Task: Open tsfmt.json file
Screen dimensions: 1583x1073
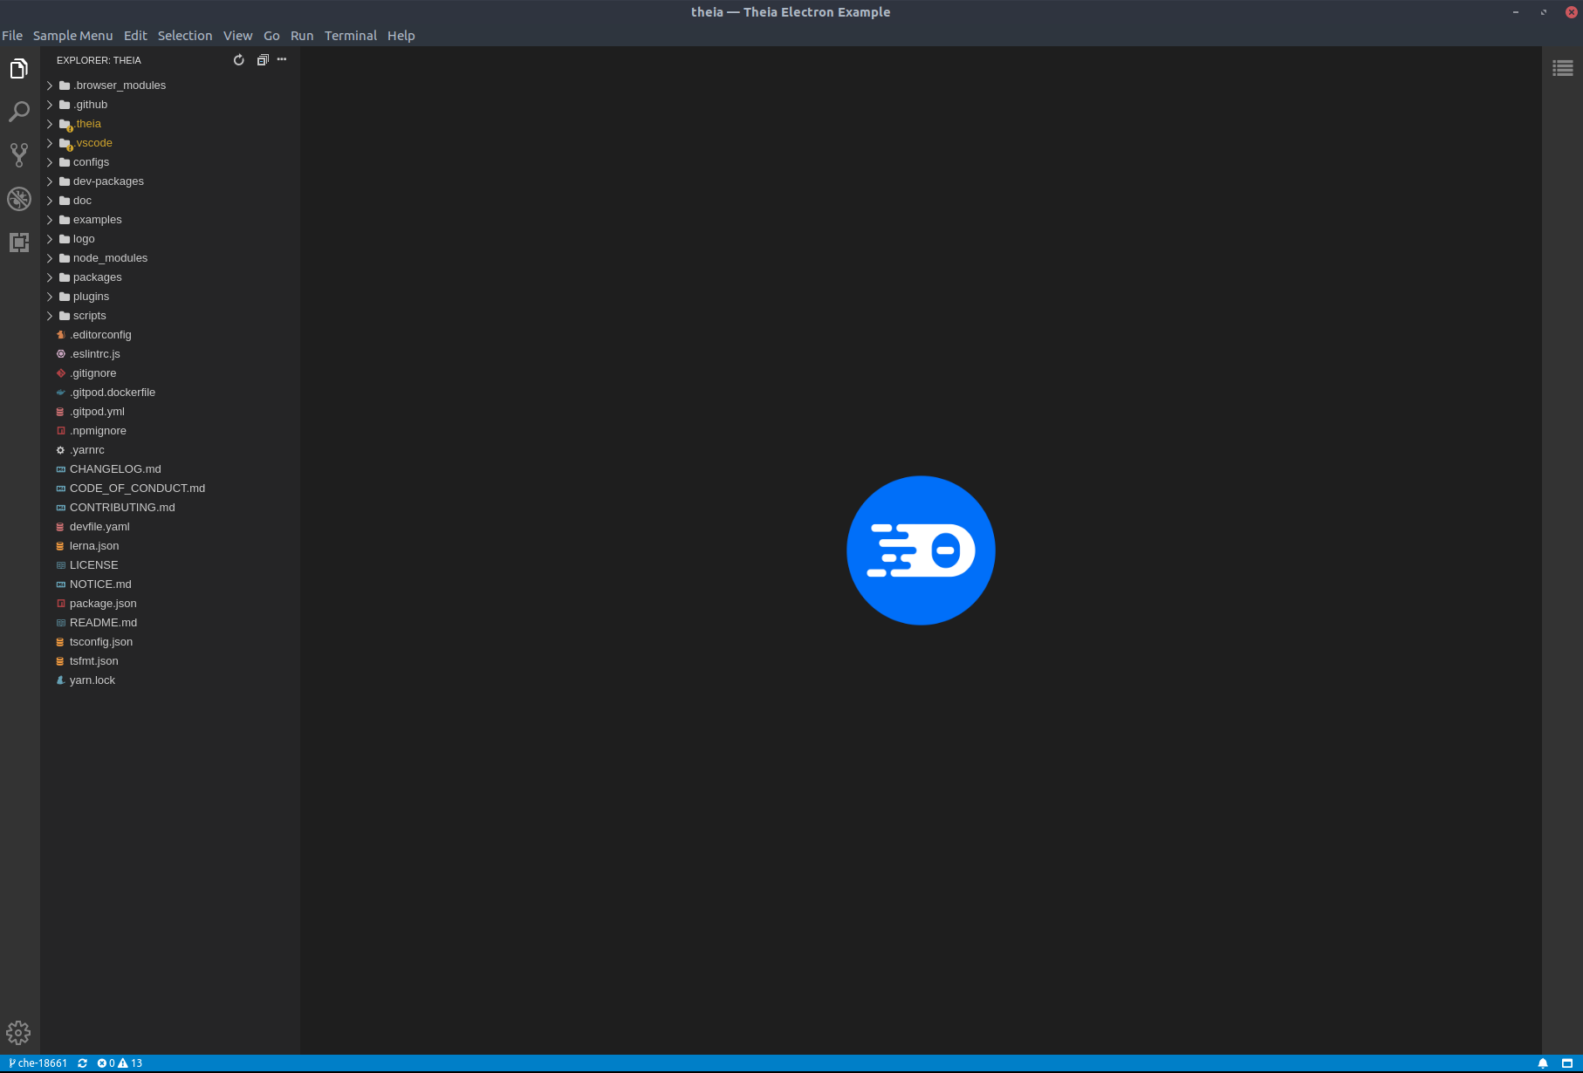Action: click(170, 661)
